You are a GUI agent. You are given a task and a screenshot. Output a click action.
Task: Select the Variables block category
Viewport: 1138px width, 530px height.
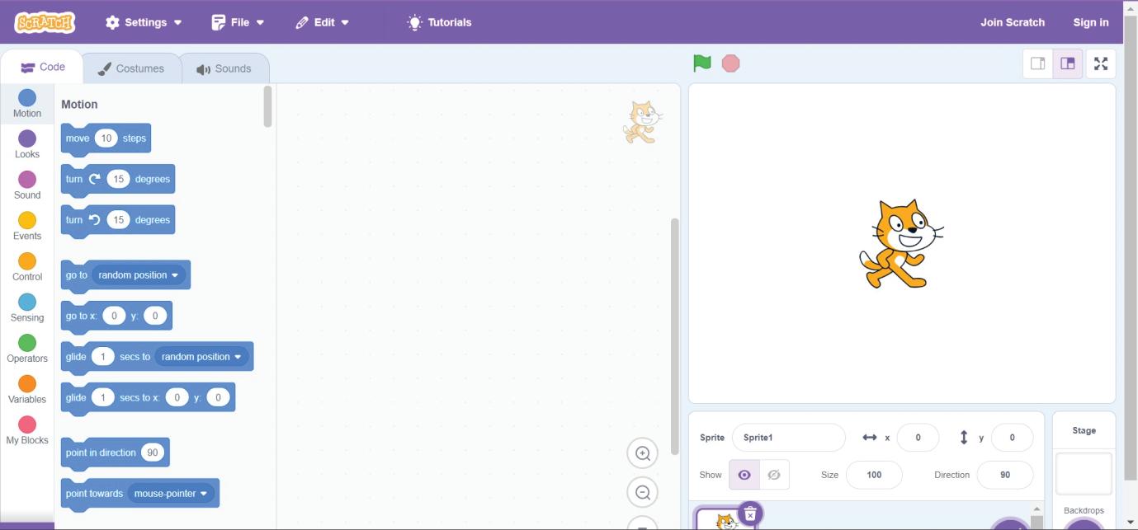pyautogui.click(x=27, y=389)
